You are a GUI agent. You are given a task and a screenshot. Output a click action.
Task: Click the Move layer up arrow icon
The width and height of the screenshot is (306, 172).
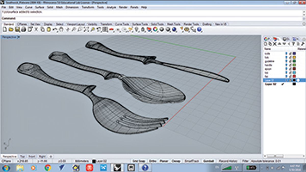tap(279, 44)
